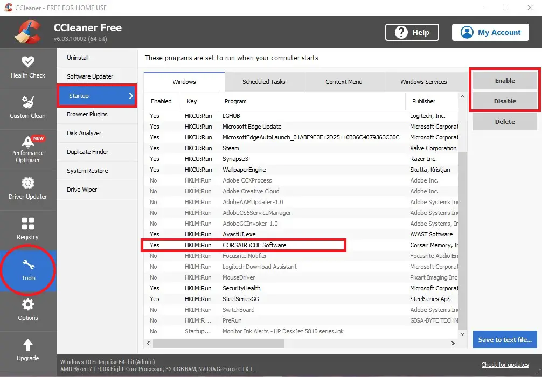
Task: Select the AdobeAAMUpdater-1.0 entry
Action: pos(301,202)
